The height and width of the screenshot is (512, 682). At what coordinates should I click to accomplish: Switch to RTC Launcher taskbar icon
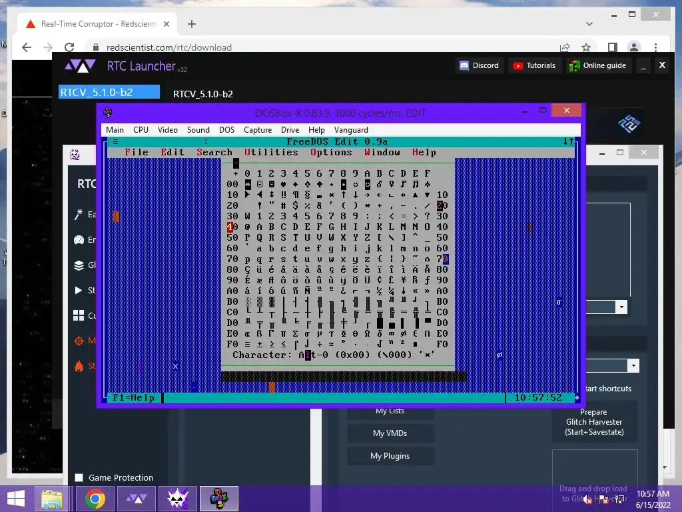point(137,499)
